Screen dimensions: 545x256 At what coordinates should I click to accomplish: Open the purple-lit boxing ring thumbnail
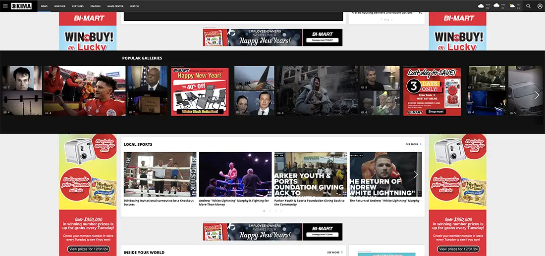[235, 174]
